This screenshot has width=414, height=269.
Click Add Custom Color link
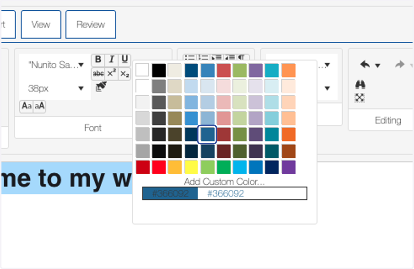click(x=224, y=182)
